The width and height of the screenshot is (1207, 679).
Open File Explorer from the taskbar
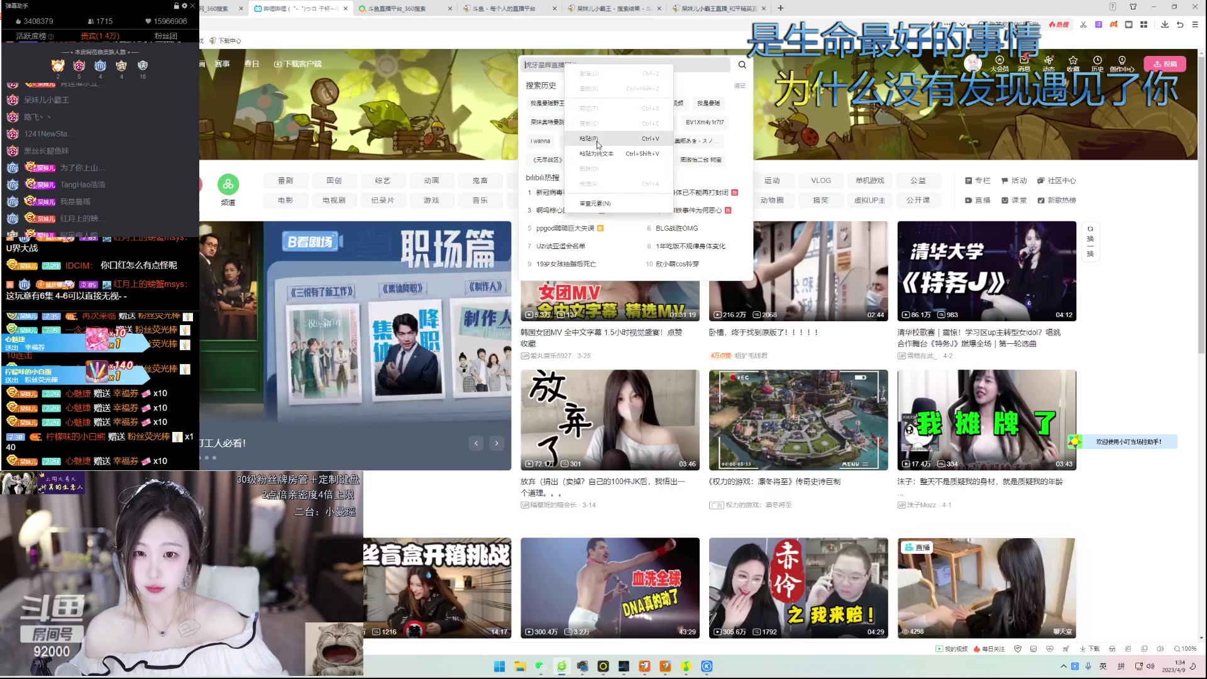click(520, 666)
